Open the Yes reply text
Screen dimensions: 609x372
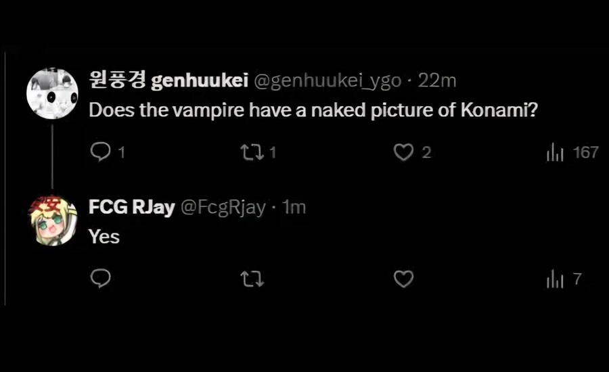tap(104, 237)
